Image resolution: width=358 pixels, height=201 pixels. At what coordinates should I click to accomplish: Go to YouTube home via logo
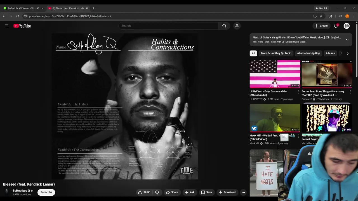click(22, 26)
